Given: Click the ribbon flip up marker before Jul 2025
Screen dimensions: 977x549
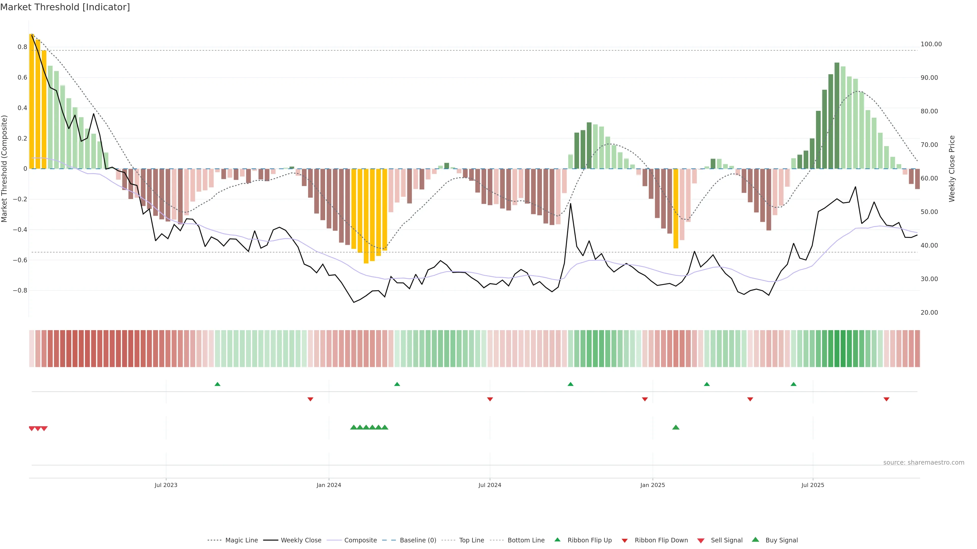Looking at the screenshot, I should coord(794,384).
